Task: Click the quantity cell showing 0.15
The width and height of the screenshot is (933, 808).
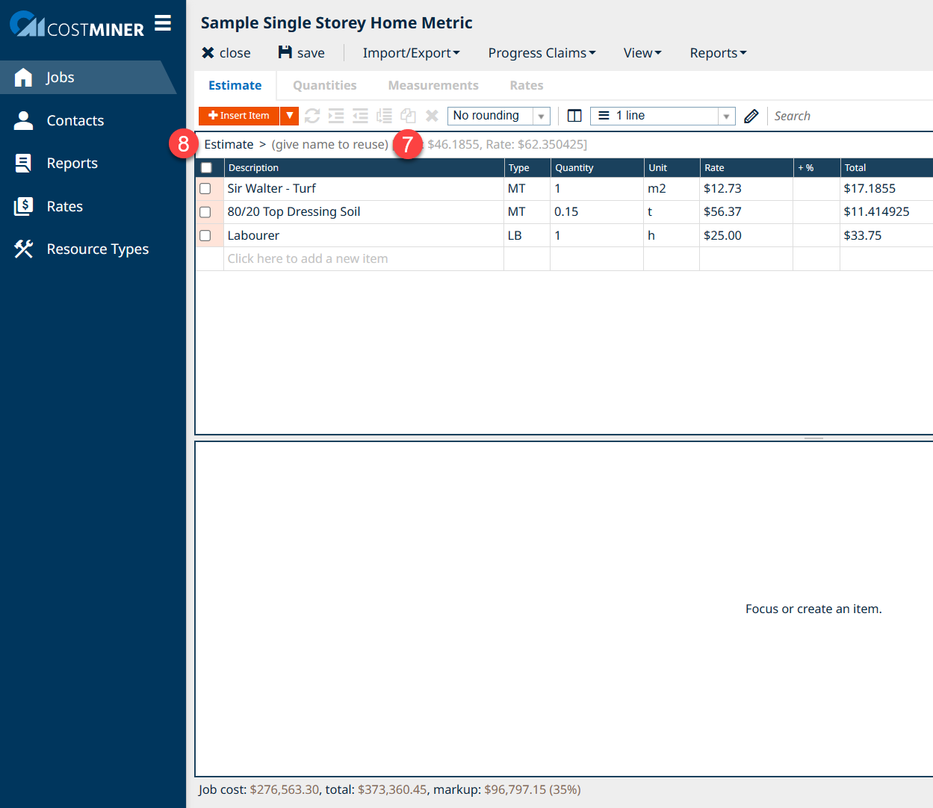Action: click(x=598, y=212)
